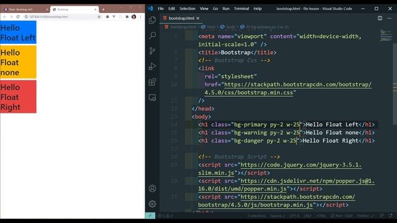397x223 pixels.
Task: Open the Search view in the activity bar
Action: pyautogui.click(x=153, y=35)
